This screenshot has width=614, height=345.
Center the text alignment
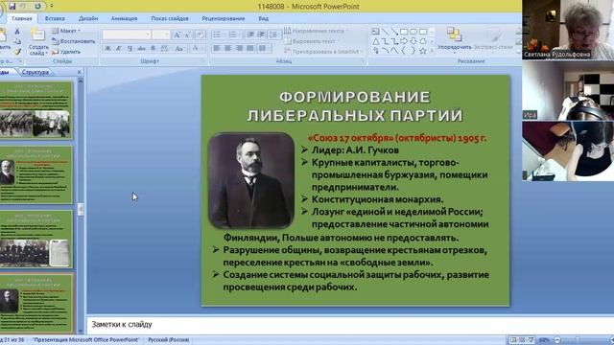coord(228,48)
